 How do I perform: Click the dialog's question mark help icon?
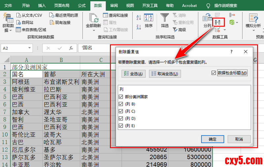[x=231, y=52]
